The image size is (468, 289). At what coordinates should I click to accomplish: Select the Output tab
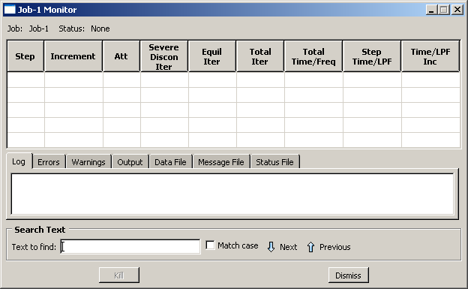click(x=130, y=162)
